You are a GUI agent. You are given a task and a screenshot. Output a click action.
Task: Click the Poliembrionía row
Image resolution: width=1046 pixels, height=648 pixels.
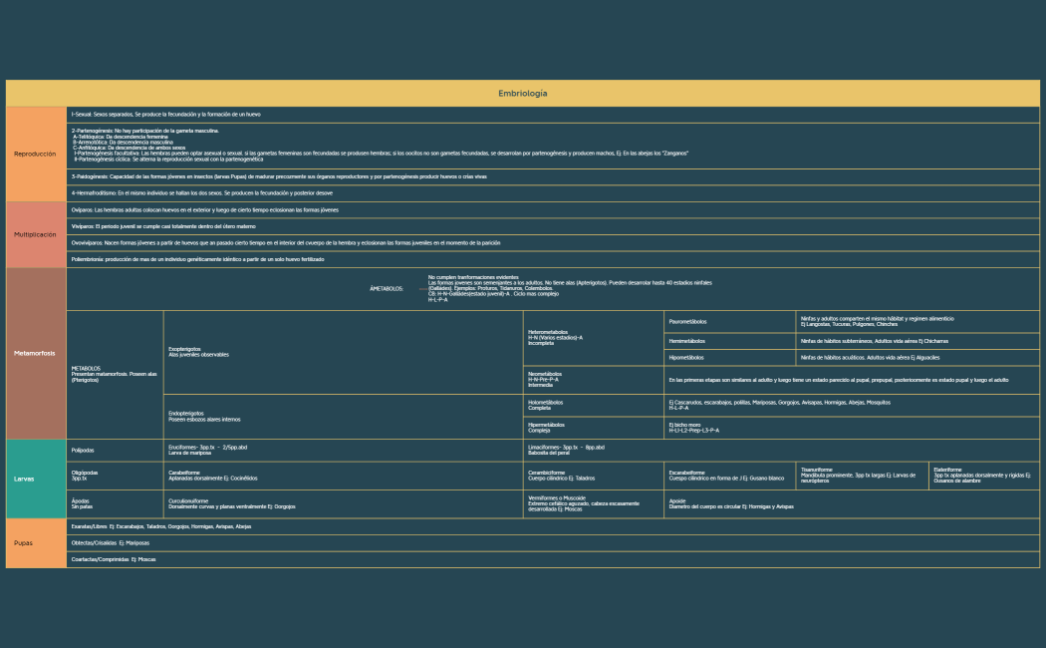[x=553, y=258]
